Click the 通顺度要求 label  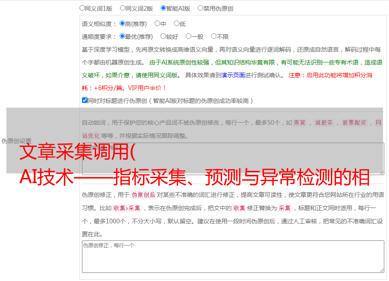[99, 37]
